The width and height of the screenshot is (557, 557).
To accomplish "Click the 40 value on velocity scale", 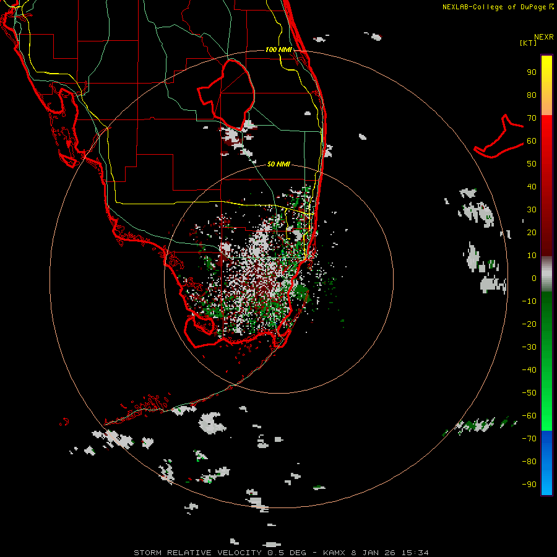I will click(x=532, y=186).
